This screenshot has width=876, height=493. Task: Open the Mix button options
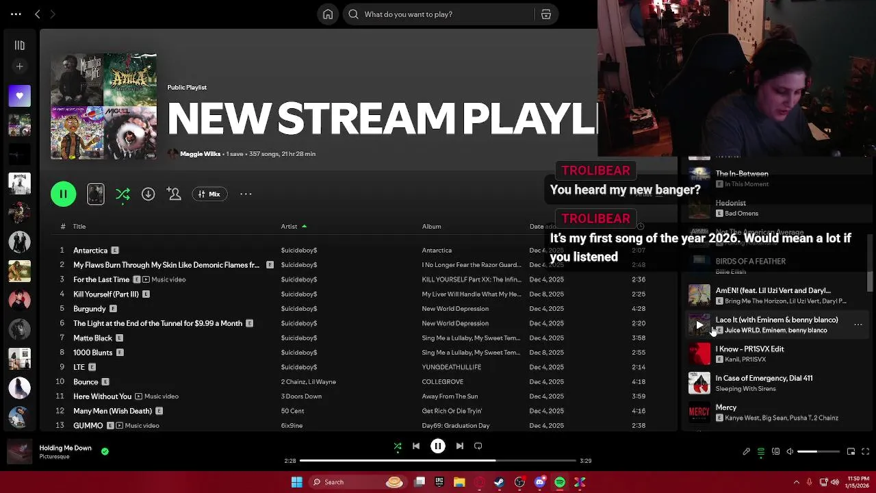[209, 194]
